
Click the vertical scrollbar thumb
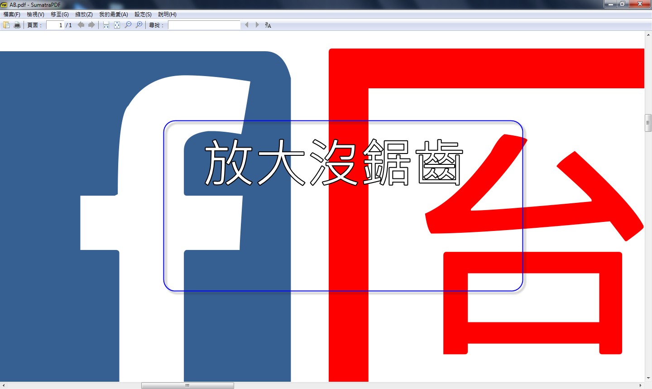[648, 123]
